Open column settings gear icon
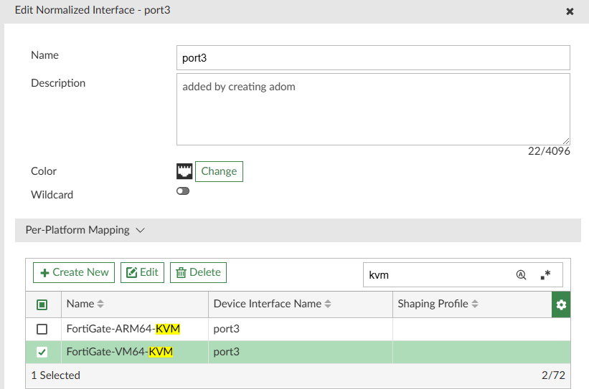This screenshot has height=389, width=589. (561, 304)
